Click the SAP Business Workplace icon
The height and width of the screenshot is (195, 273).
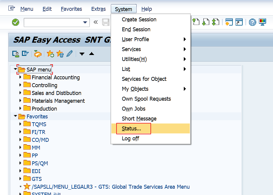click(38, 53)
